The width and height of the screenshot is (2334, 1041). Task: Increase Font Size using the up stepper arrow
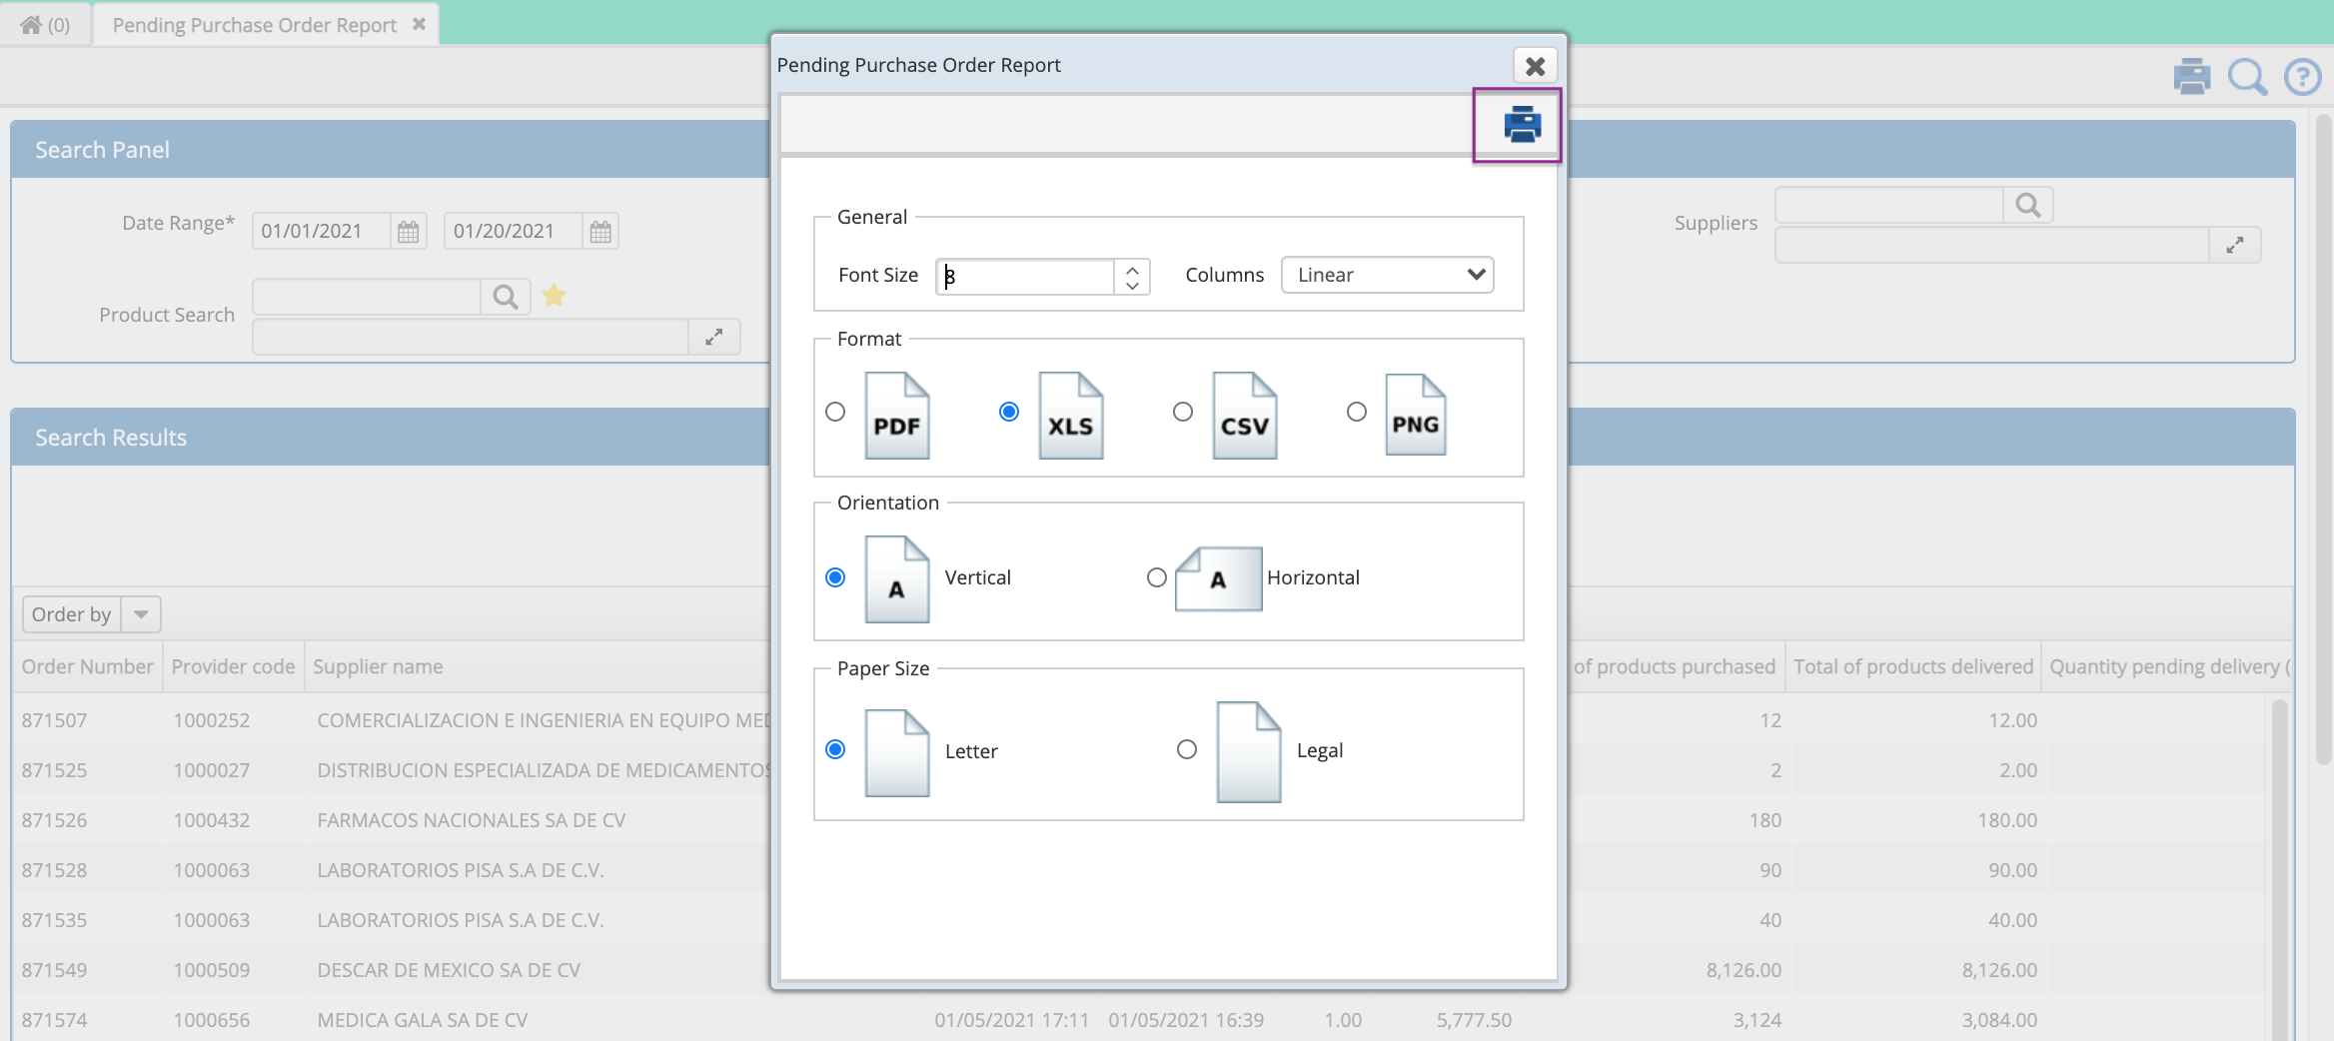click(x=1130, y=269)
